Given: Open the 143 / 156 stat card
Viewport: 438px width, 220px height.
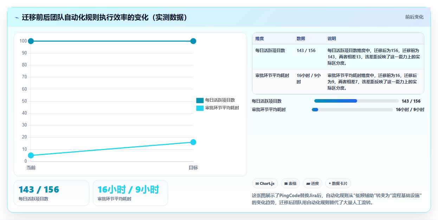Looking at the screenshot, I should click(51, 193).
